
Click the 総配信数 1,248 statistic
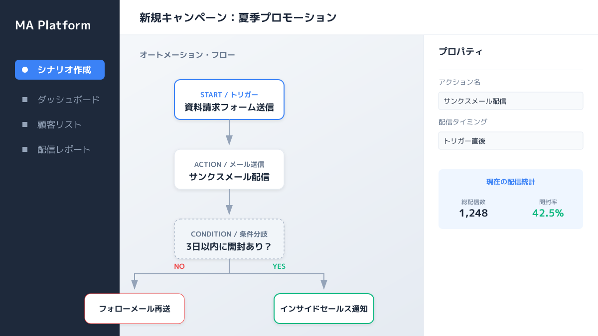point(473,209)
